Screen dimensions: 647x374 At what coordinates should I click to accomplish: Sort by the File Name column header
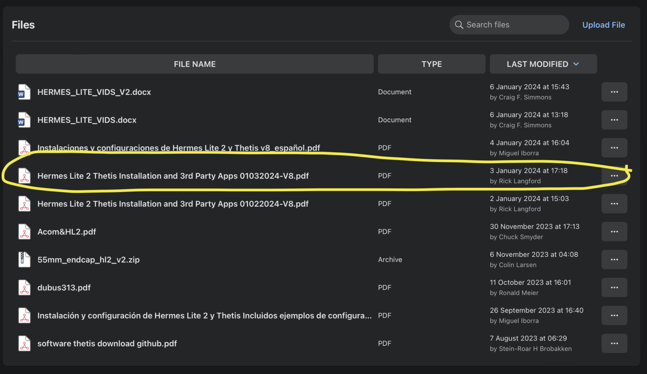(x=195, y=64)
